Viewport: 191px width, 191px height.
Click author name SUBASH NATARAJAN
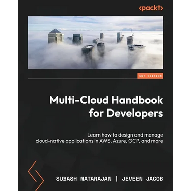tap(84, 179)
